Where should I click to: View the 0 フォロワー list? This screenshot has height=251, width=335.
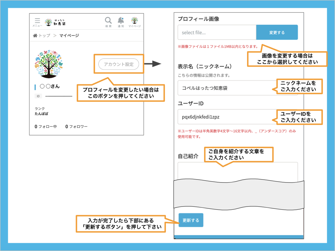click(x=76, y=126)
